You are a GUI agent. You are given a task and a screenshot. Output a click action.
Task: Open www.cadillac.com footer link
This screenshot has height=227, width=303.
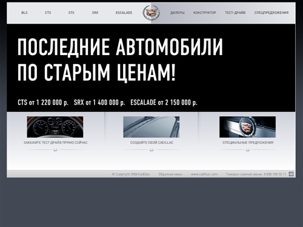tap(204, 174)
